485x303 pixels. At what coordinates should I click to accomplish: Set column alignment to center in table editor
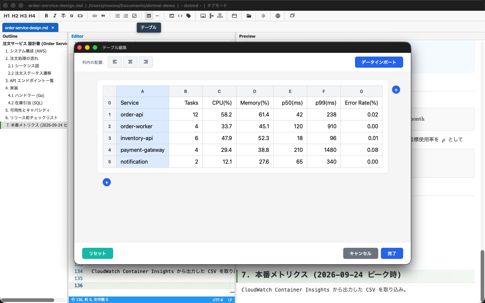coord(130,62)
